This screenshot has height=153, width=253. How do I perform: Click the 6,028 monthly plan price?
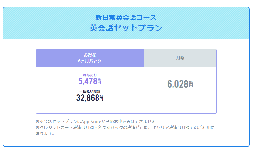coord(178,84)
